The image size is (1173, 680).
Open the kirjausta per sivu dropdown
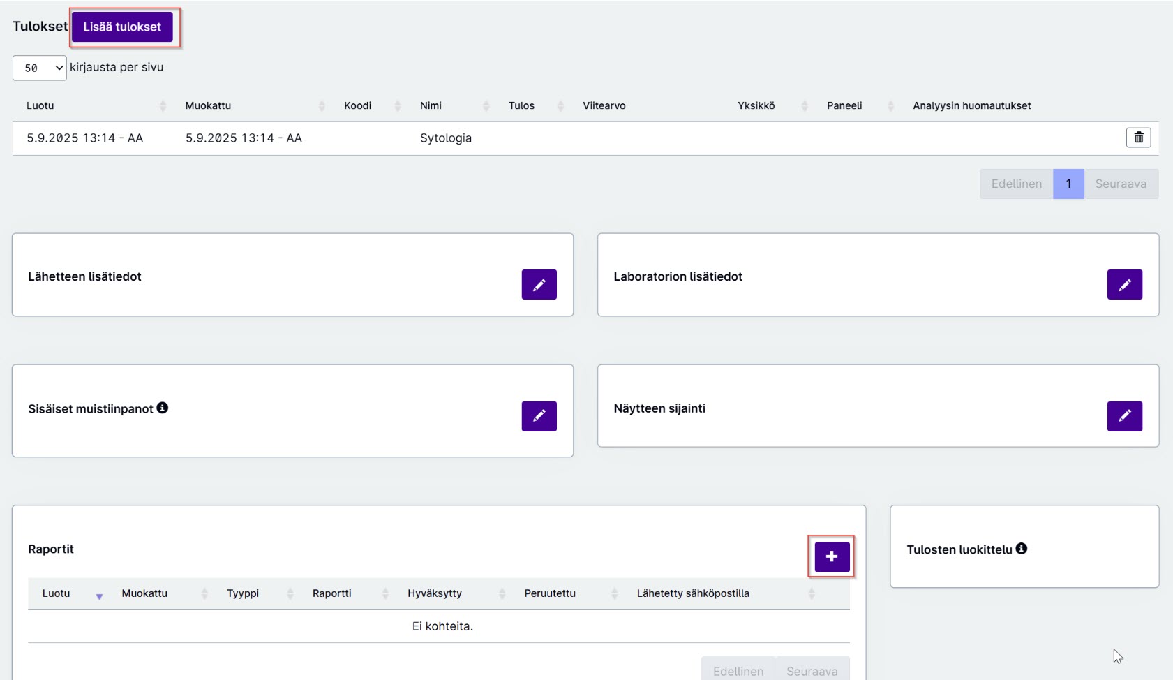click(x=40, y=68)
